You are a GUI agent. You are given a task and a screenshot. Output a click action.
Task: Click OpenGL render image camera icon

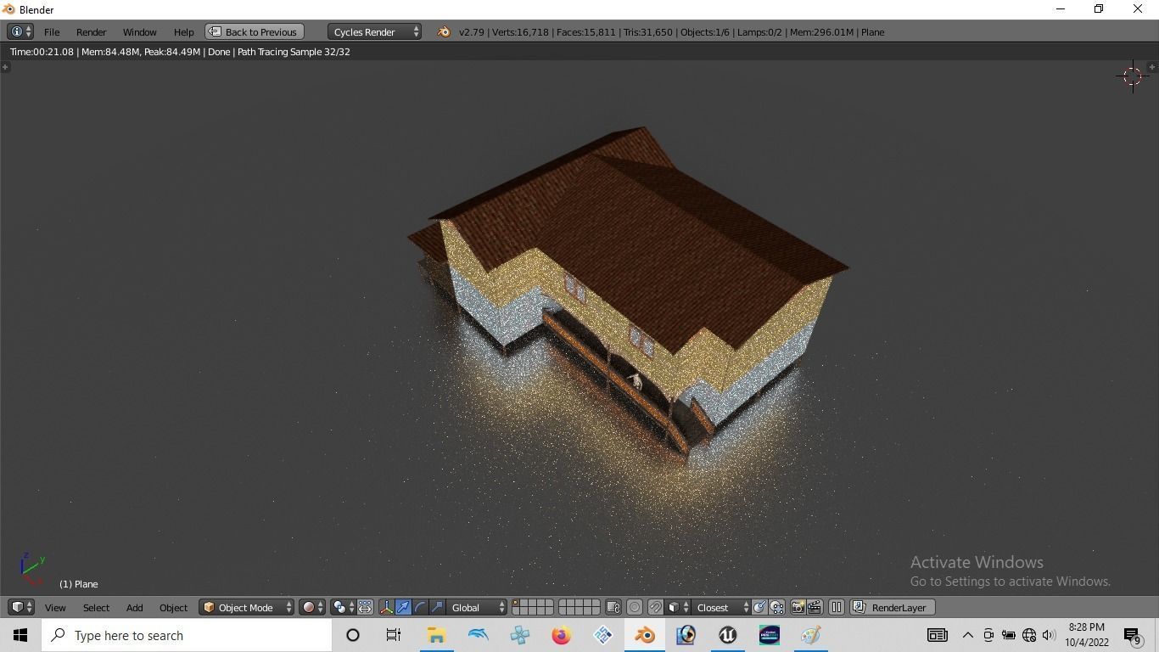coord(798,607)
